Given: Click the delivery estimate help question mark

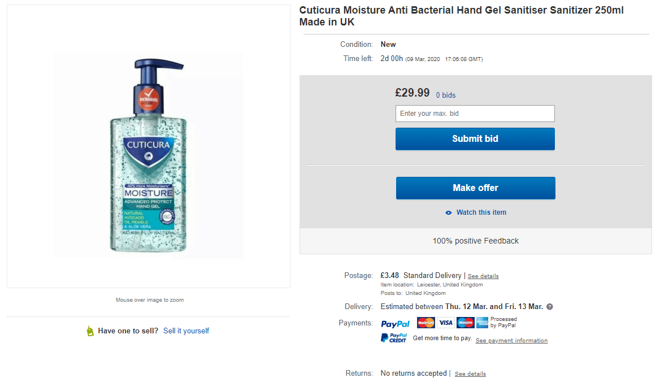Looking at the screenshot, I should [x=550, y=307].
